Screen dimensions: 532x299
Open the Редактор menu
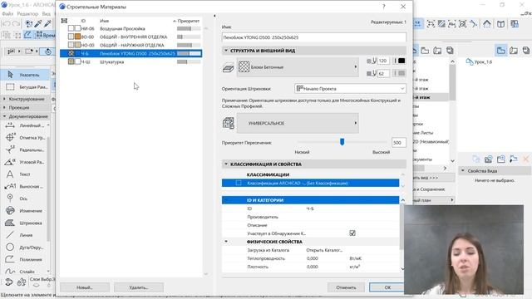27,14
